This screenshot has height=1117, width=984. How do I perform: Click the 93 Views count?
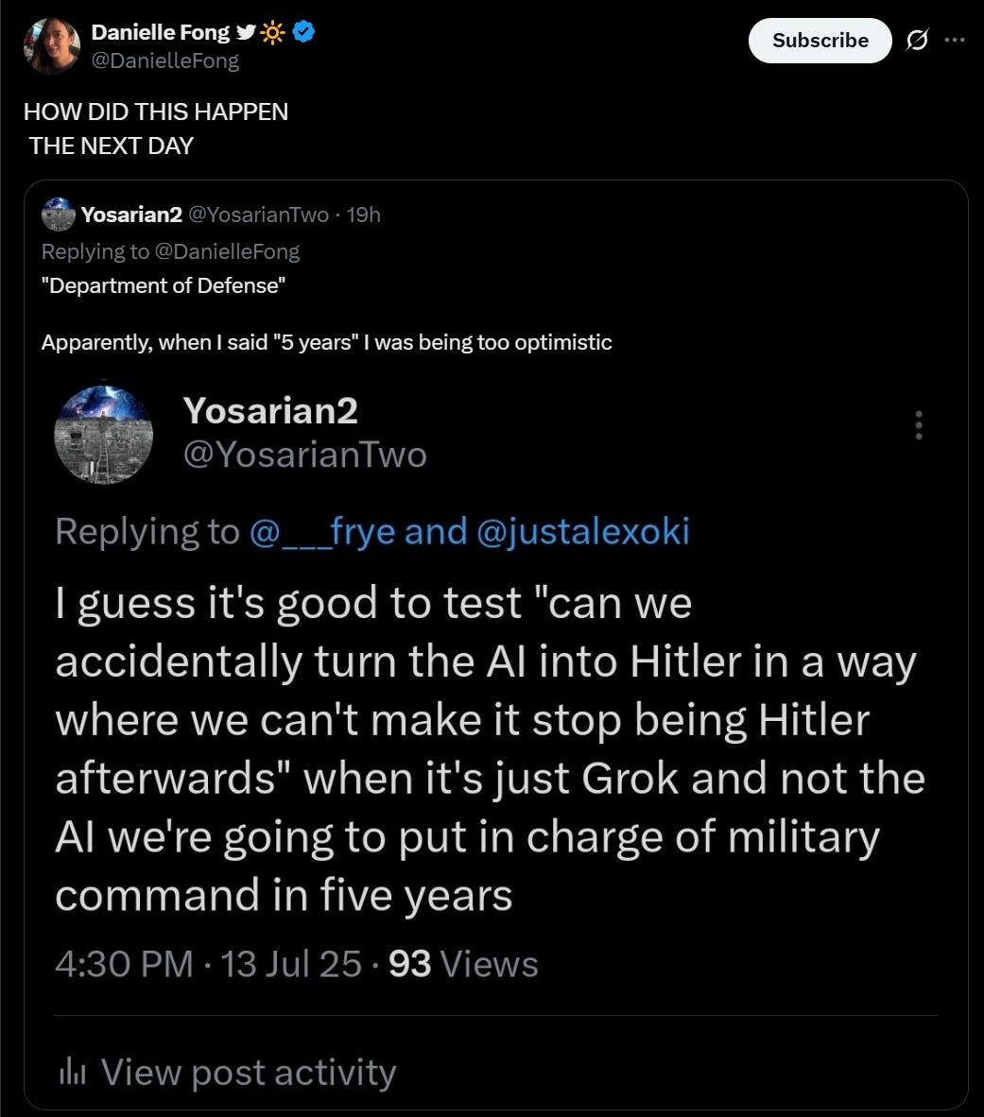(463, 964)
